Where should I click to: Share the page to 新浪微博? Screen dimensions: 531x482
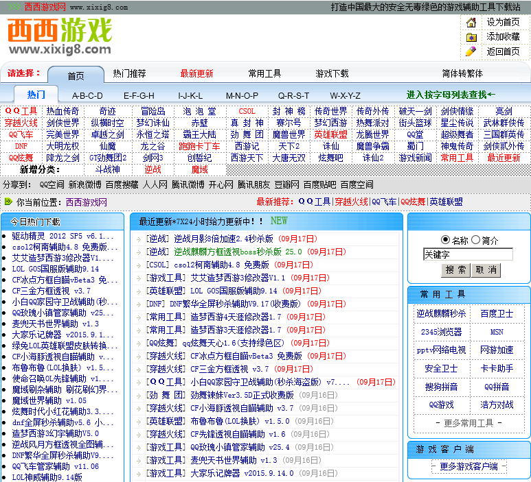pos(85,184)
